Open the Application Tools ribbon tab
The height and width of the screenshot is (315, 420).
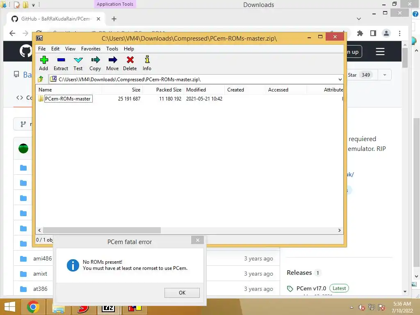pos(115,4)
